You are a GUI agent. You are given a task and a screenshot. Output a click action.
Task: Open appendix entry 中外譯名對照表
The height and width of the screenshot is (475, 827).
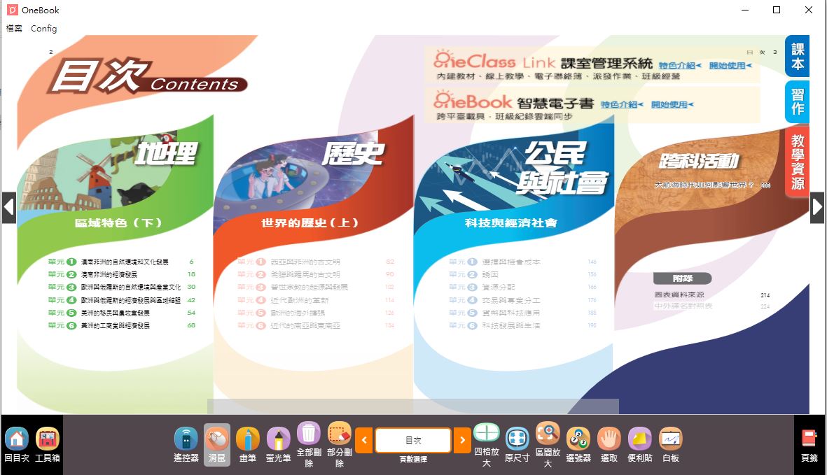pyautogui.click(x=712, y=306)
